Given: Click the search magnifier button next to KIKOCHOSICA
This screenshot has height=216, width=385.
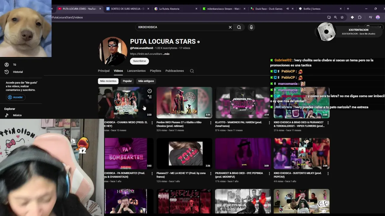Looking at the screenshot, I should [x=239, y=27].
